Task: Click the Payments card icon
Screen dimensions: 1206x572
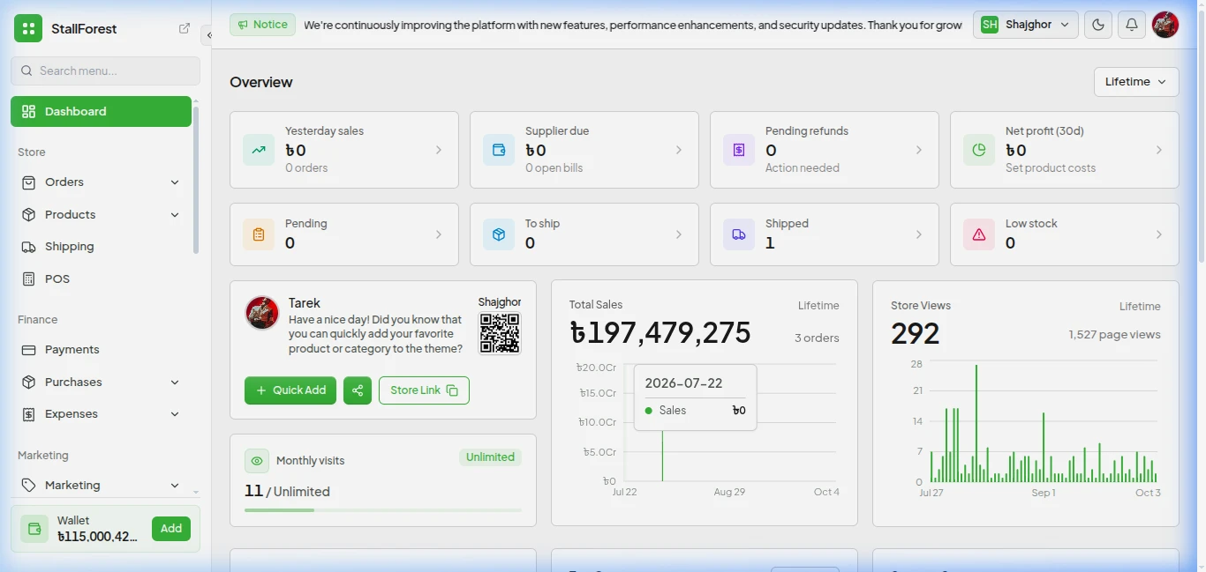Action: pos(28,350)
